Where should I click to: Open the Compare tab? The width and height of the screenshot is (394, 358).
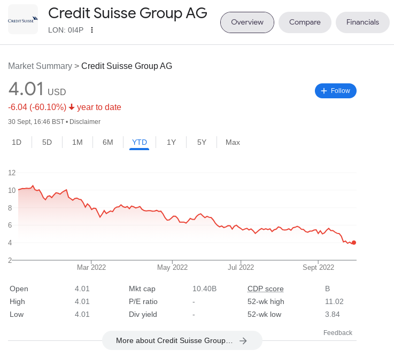[x=305, y=22]
